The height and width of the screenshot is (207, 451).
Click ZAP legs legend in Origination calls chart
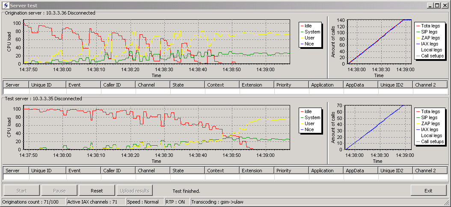[428, 38]
